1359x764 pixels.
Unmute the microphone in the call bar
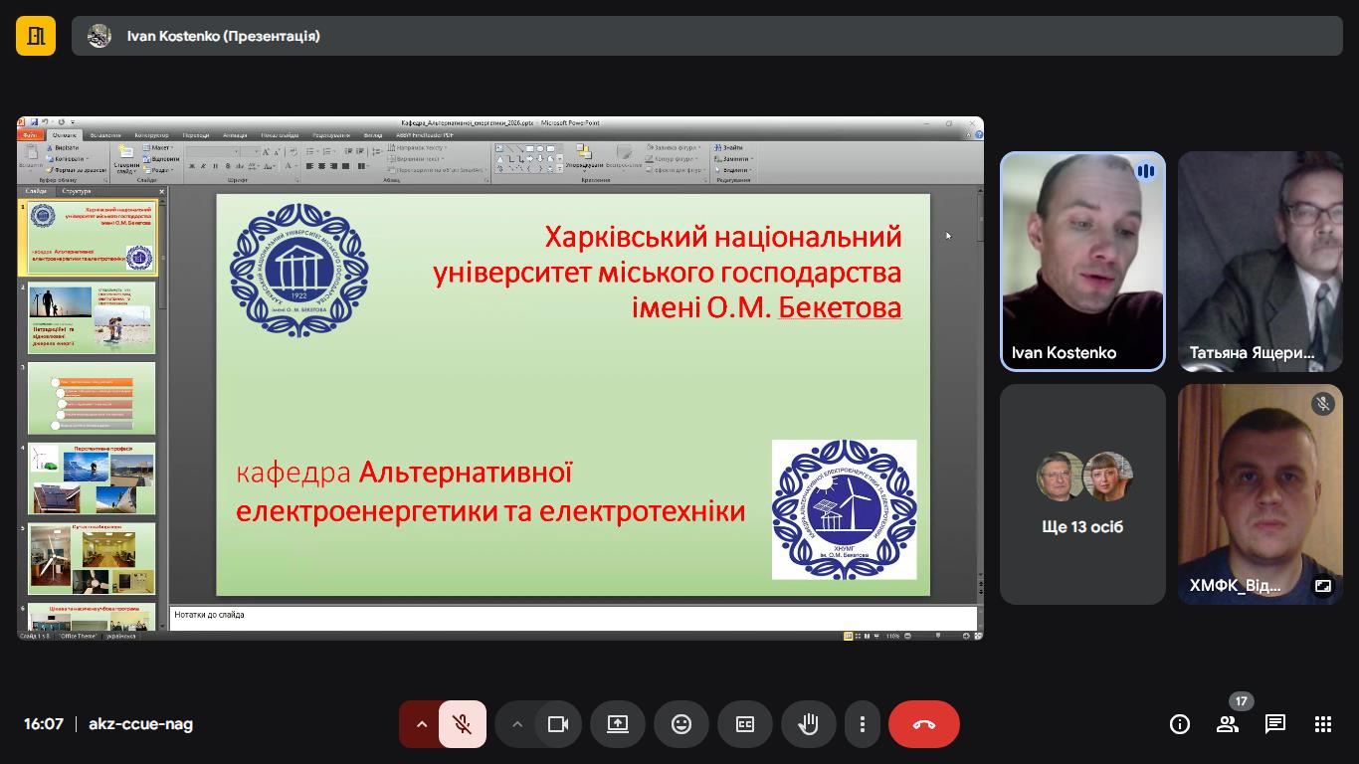[463, 724]
